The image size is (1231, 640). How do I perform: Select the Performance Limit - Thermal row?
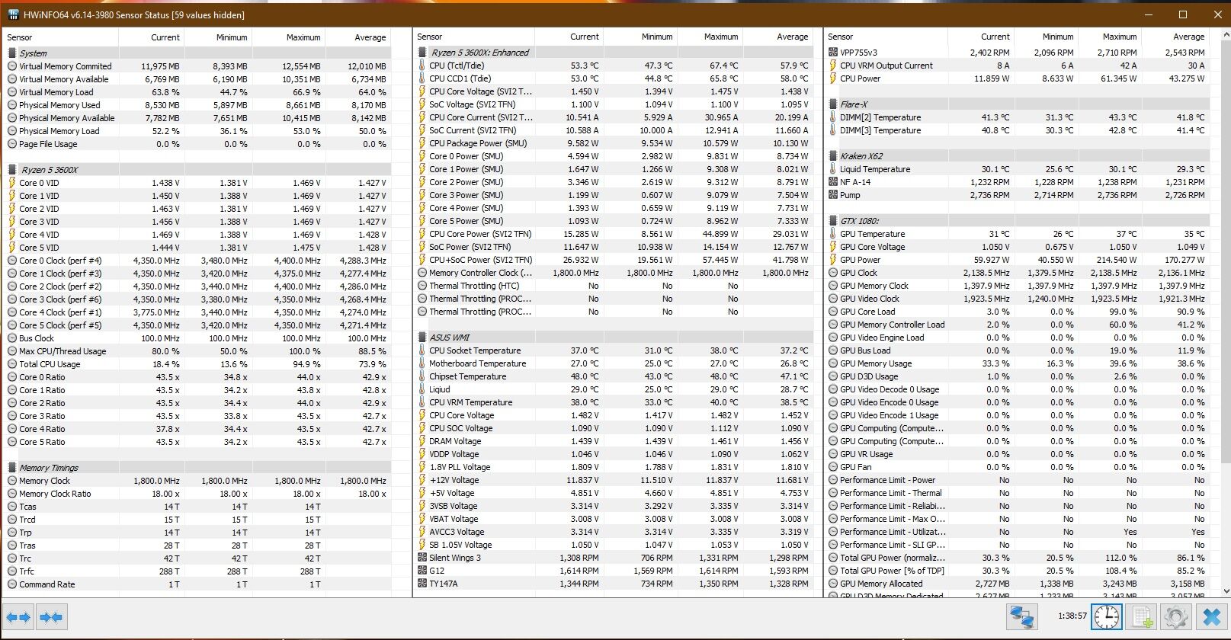tap(1019, 493)
